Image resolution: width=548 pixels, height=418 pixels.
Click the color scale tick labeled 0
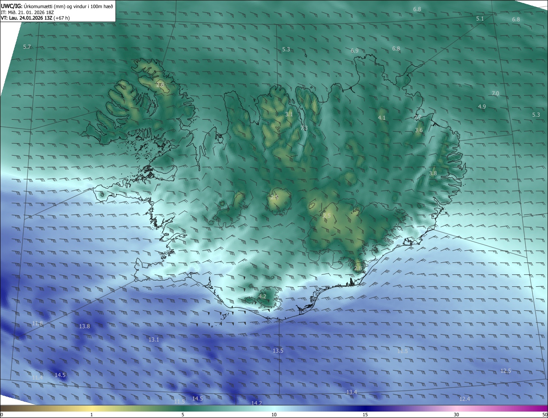2,415
